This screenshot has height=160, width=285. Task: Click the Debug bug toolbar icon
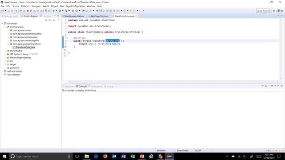[53, 11]
